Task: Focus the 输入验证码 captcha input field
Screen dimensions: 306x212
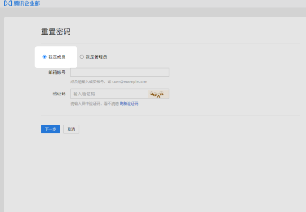Action: point(109,94)
